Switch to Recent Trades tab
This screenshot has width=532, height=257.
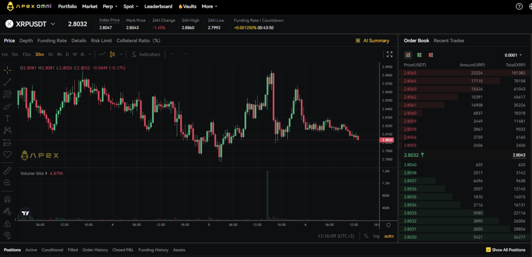click(x=449, y=40)
